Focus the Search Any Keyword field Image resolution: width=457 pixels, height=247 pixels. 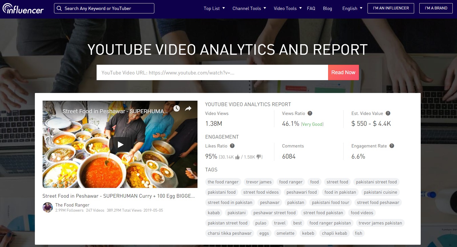[x=104, y=8]
